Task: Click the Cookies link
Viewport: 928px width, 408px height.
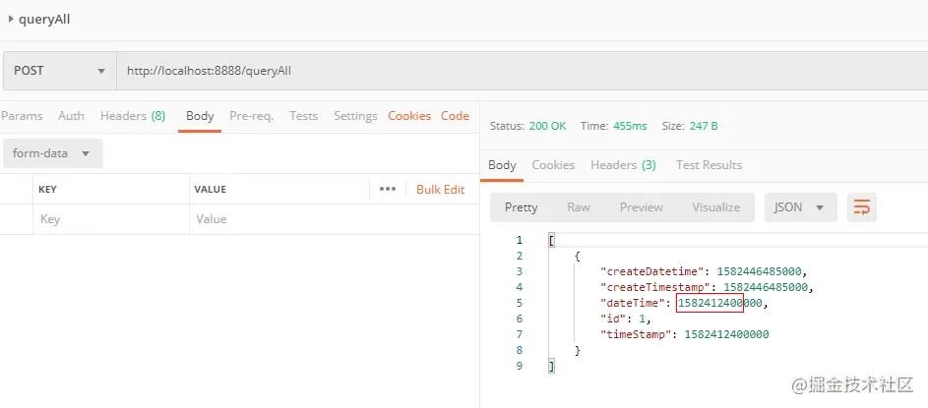Action: click(409, 116)
